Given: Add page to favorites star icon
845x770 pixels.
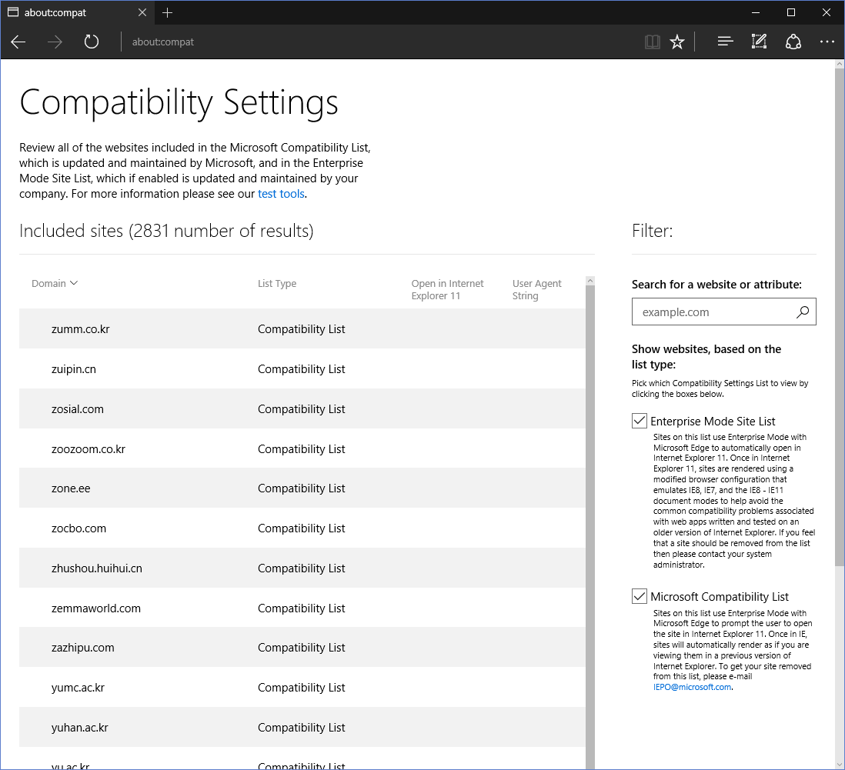Looking at the screenshot, I should pyautogui.click(x=677, y=42).
